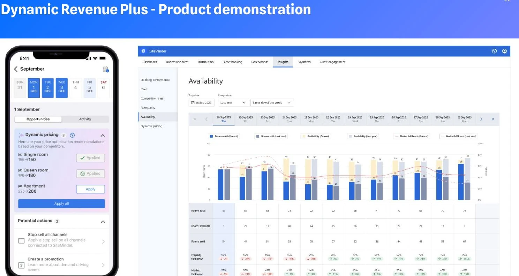The height and width of the screenshot is (276, 519).
Task: Toggle the Rooms sold (Current) legend
Action: [224, 136]
